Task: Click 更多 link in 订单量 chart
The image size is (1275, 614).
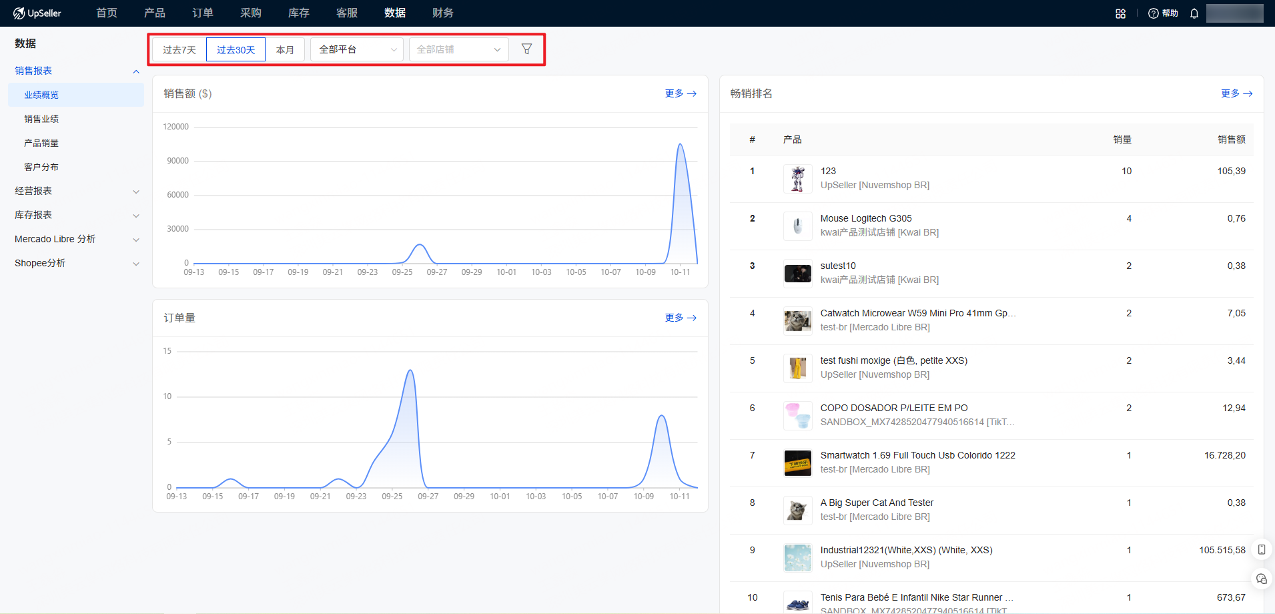Action: 680,318
